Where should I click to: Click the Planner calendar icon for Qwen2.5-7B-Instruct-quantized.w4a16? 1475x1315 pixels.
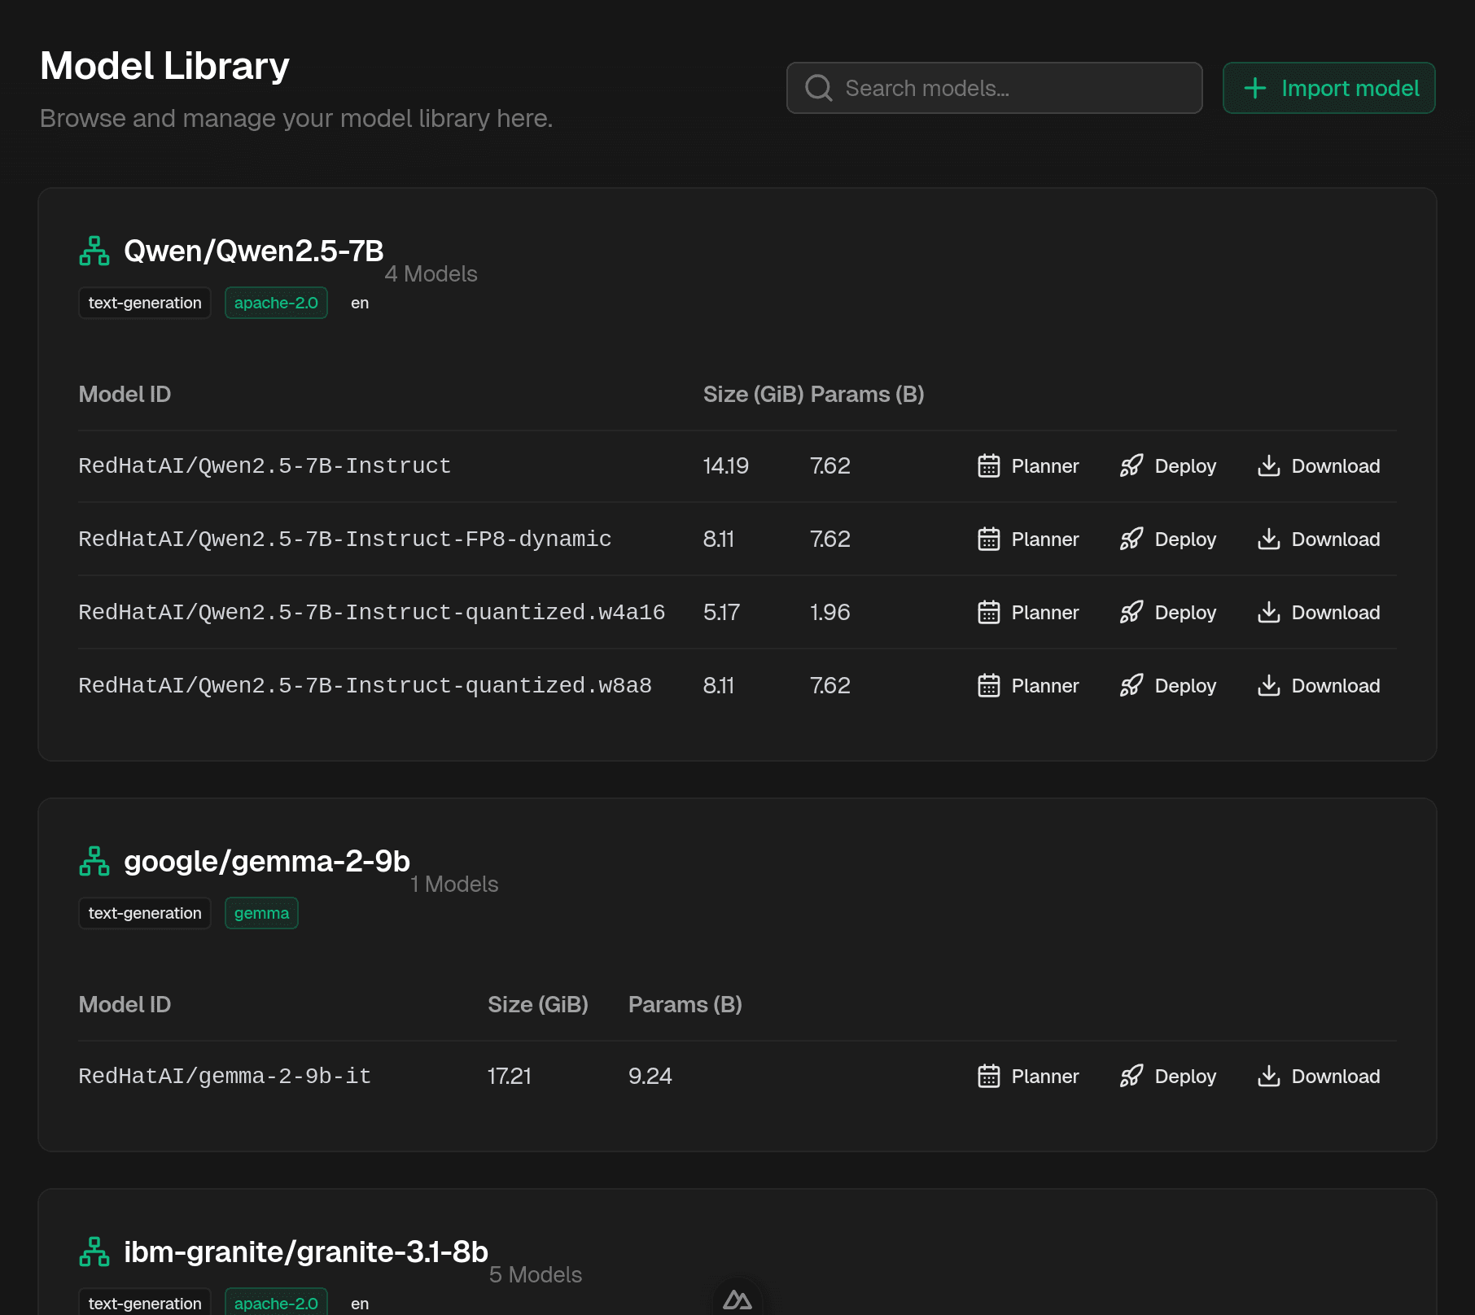tap(989, 612)
